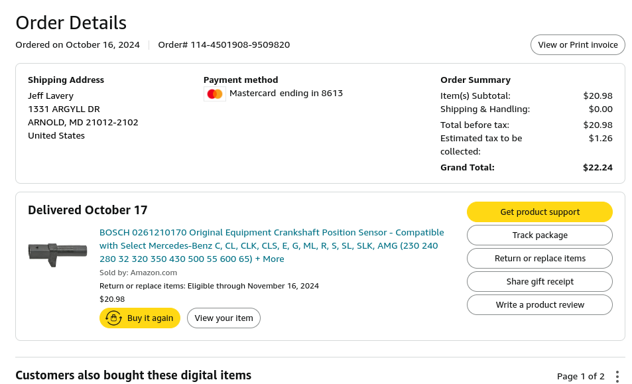Click Sold by Amazon.com text
The width and height of the screenshot is (632, 384).
pos(138,273)
